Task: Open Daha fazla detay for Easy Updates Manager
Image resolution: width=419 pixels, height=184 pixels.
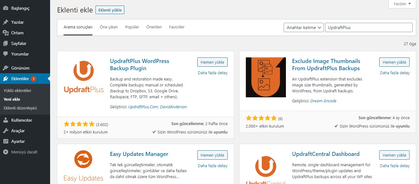Action: point(213,166)
